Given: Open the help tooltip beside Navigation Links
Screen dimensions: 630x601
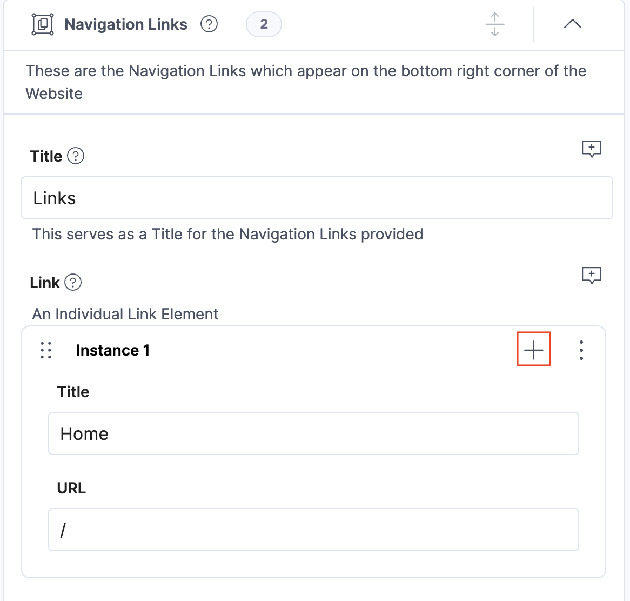Looking at the screenshot, I should pyautogui.click(x=209, y=24).
